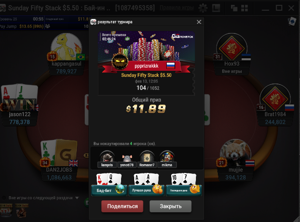
Task: Click the lampris pug avatar
Action: [107, 157]
